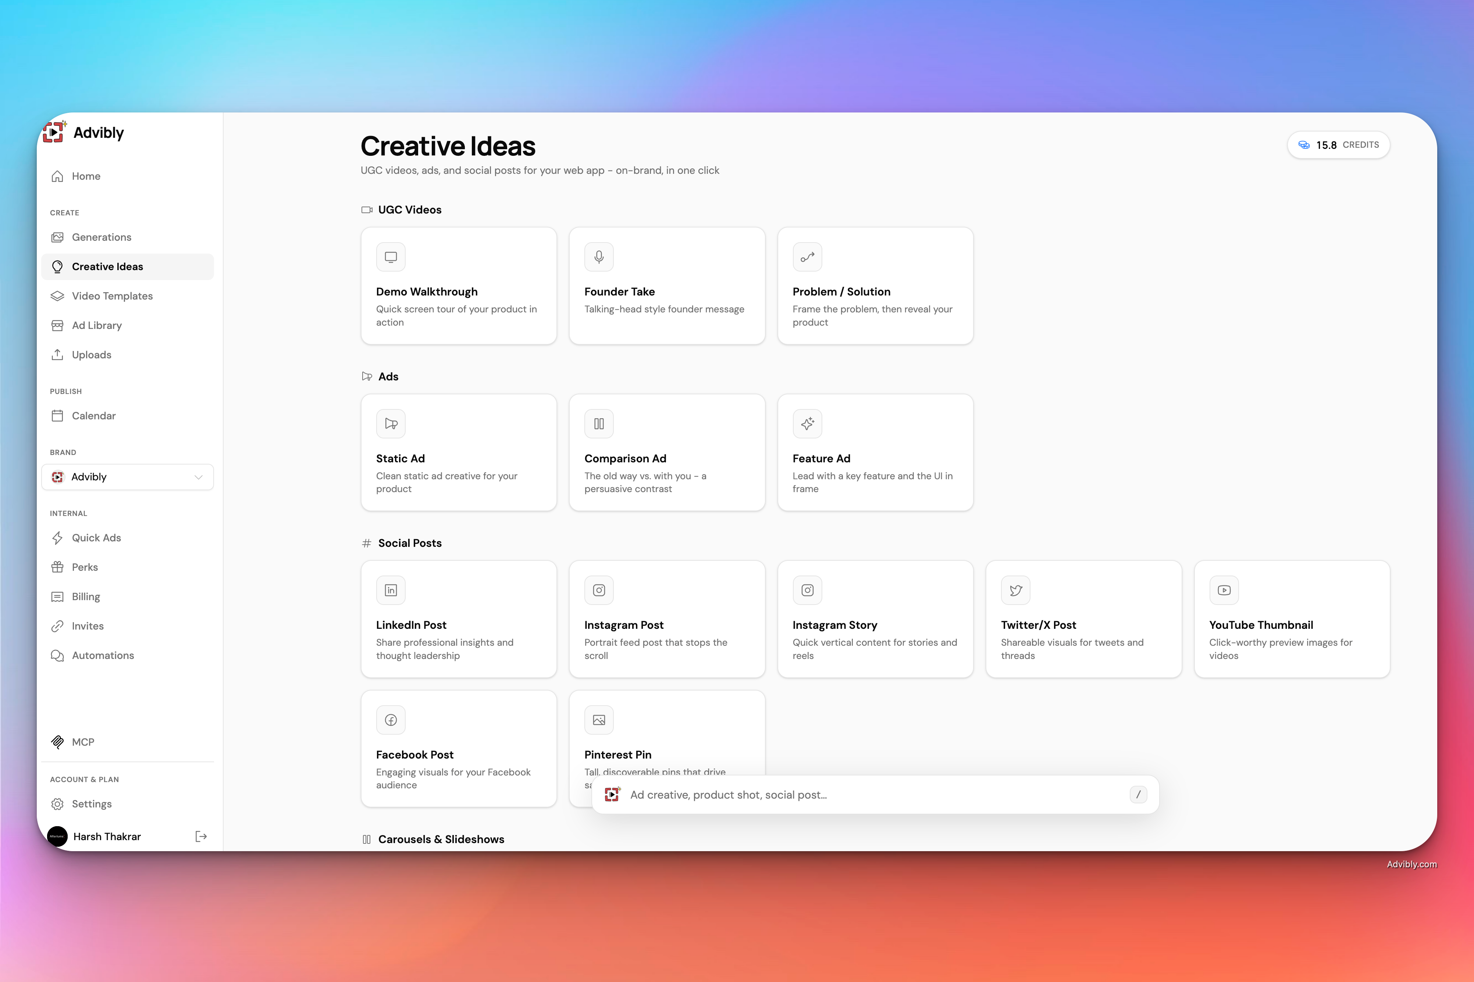Viewport: 1474px width, 982px height.
Task: Select the Feature Ad sparkle icon
Action: tap(807, 423)
